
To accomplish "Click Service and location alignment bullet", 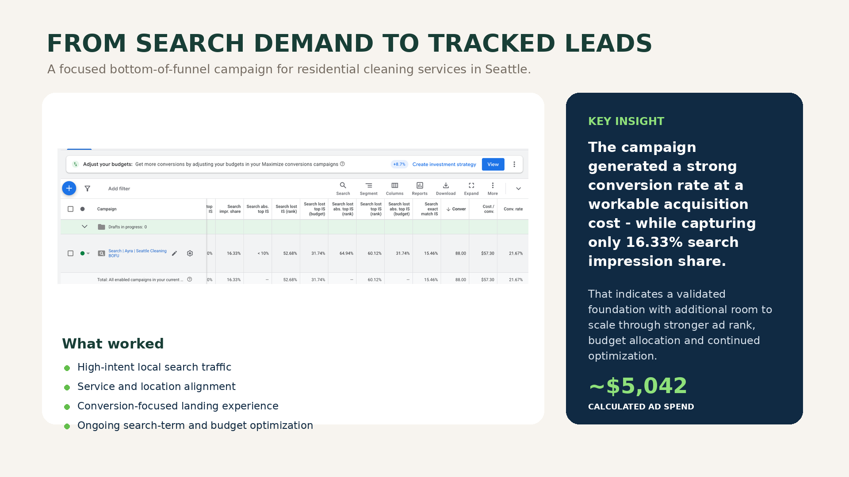I will tap(157, 387).
